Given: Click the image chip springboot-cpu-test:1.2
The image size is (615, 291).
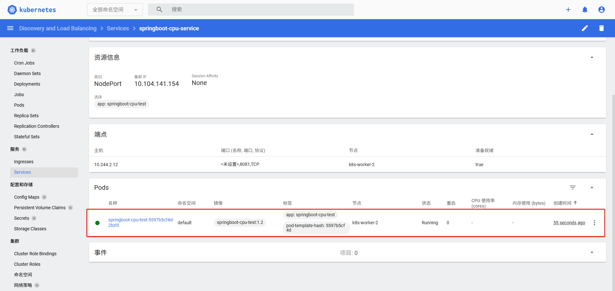Looking at the screenshot, I should coord(240,222).
